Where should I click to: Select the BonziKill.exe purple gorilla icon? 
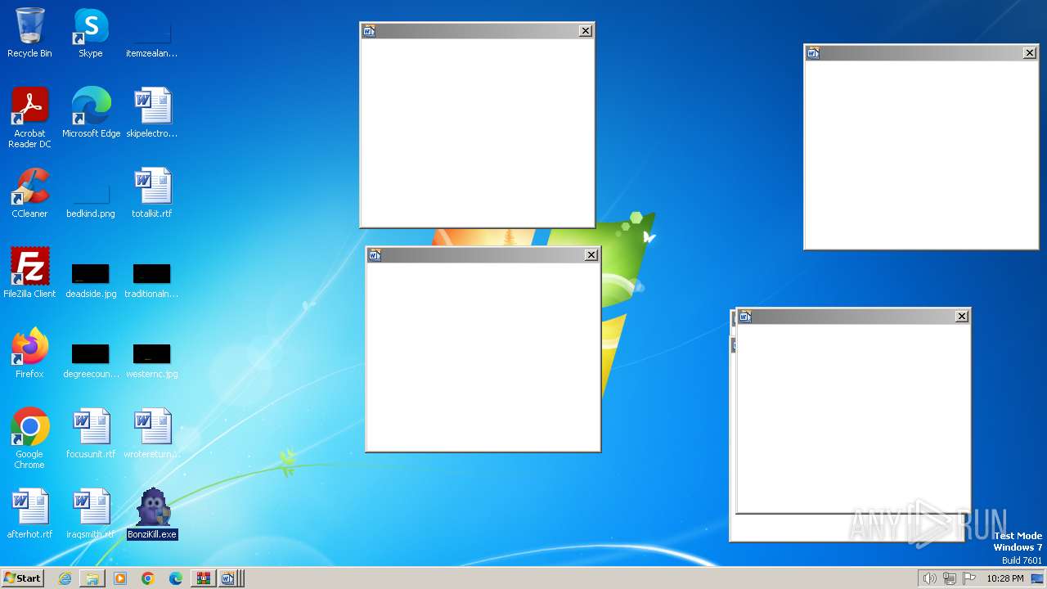pos(152,514)
